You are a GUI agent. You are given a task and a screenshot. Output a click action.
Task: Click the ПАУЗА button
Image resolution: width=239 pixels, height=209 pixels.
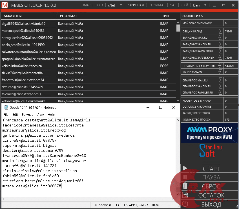[209, 177]
